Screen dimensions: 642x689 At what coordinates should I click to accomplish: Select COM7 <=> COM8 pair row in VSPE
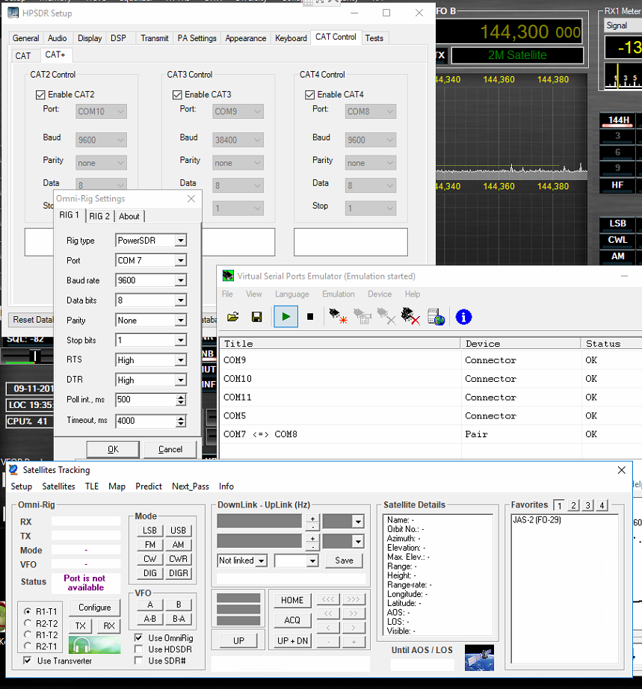(x=430, y=434)
